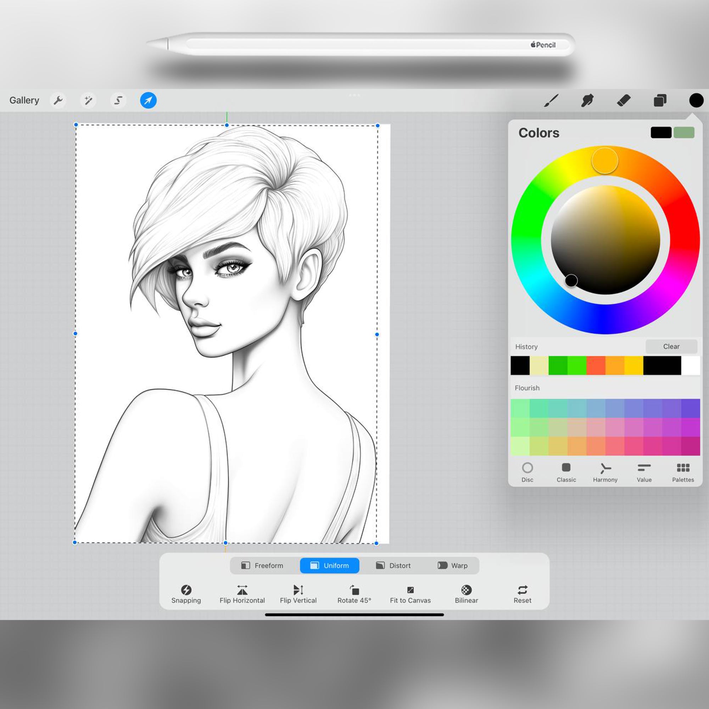Open the Palettes view in Colors panel
709x709 pixels.
coord(683,473)
